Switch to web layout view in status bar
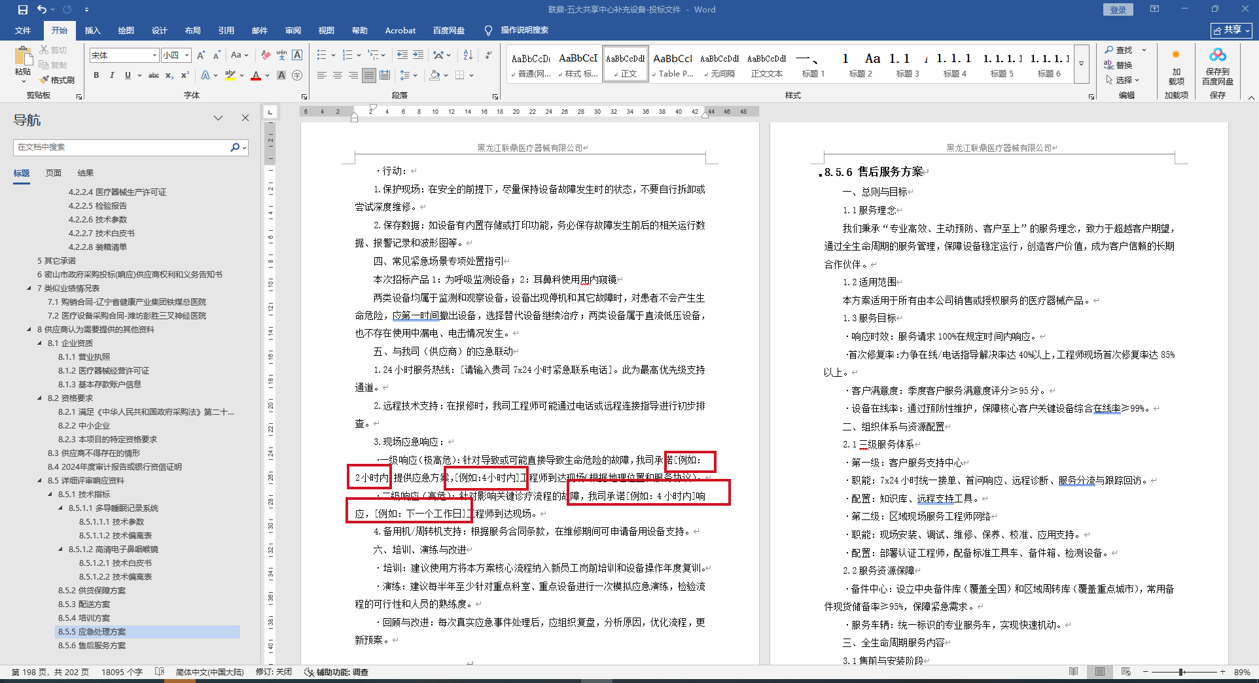1259x683 pixels. pyautogui.click(x=1126, y=672)
